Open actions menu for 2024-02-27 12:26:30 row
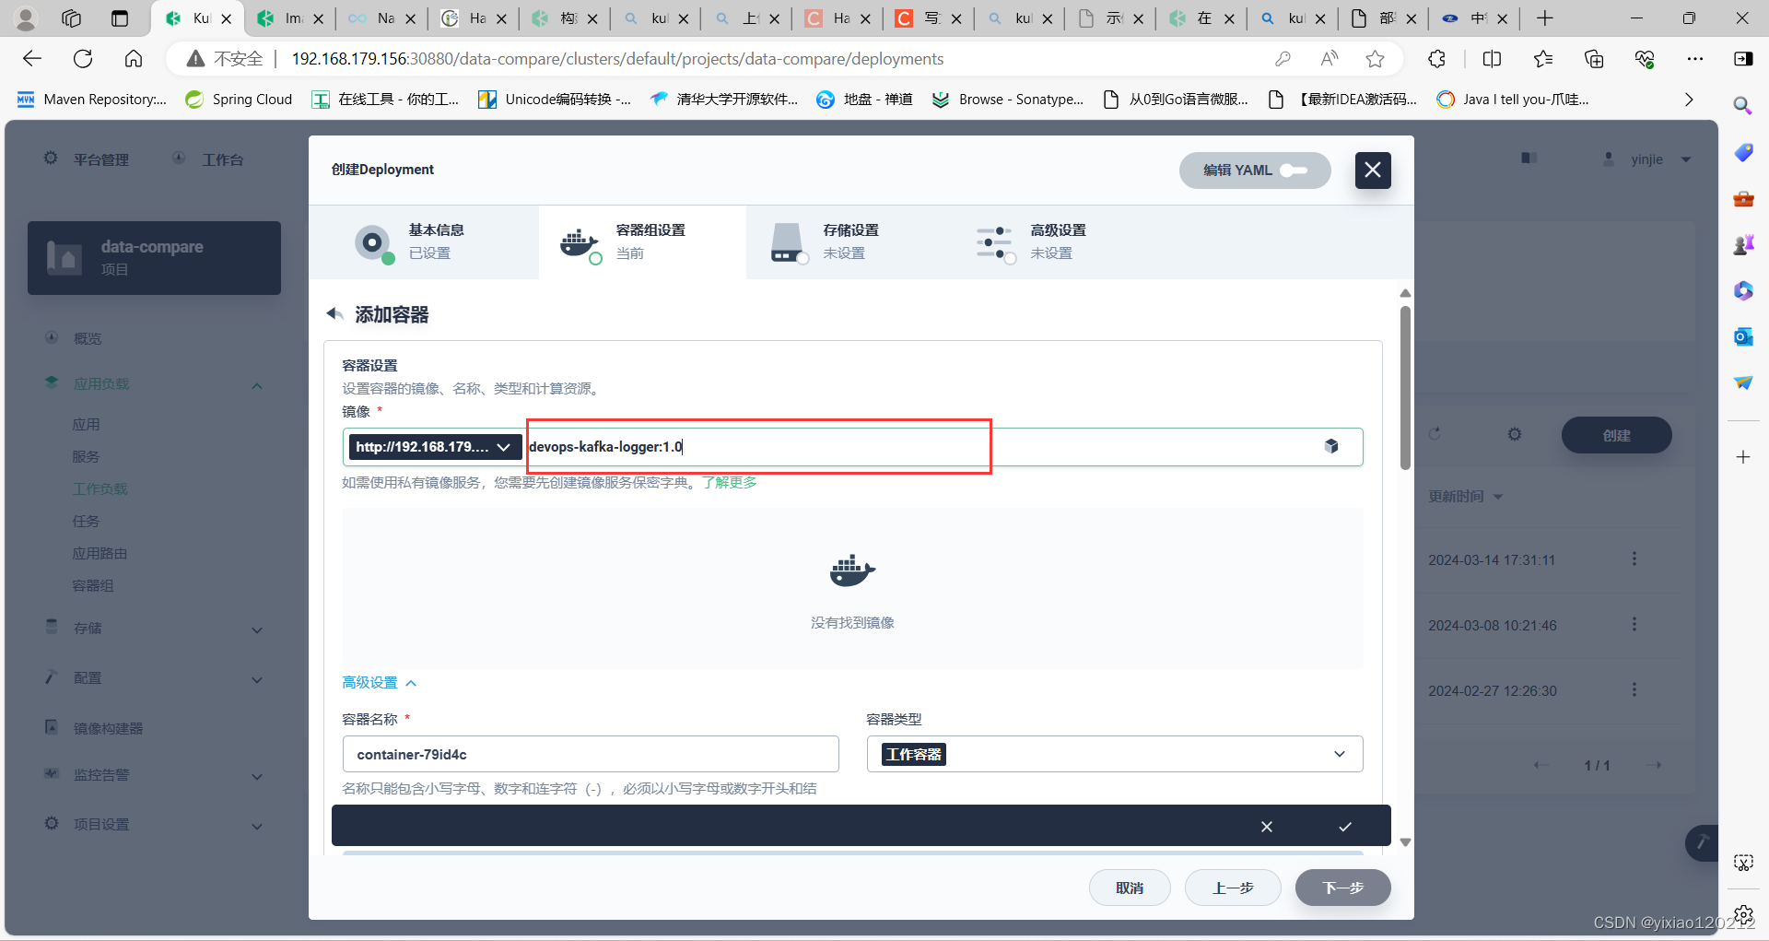The height and width of the screenshot is (941, 1769). tap(1634, 689)
